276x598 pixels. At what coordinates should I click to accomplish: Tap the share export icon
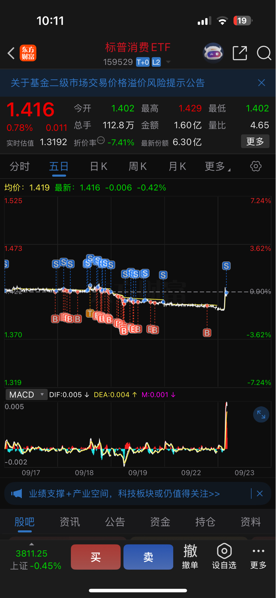[240, 53]
